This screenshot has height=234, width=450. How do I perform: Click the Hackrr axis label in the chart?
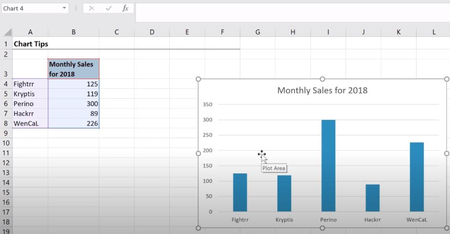pos(372,220)
